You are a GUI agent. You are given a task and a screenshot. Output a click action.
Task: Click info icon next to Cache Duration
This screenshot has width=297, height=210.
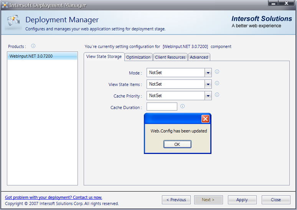[182, 106]
